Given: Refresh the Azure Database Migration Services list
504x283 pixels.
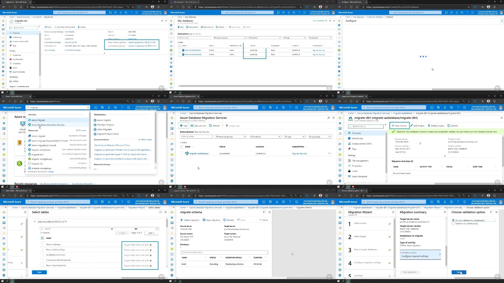Looking at the screenshot, I should click(x=214, y=126).
